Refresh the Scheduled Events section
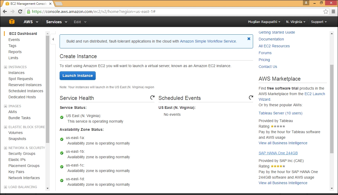338x195 pixels. pos(251,97)
